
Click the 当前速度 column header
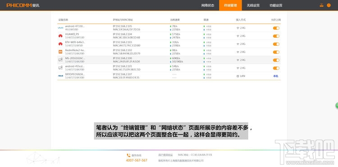point(175,20)
